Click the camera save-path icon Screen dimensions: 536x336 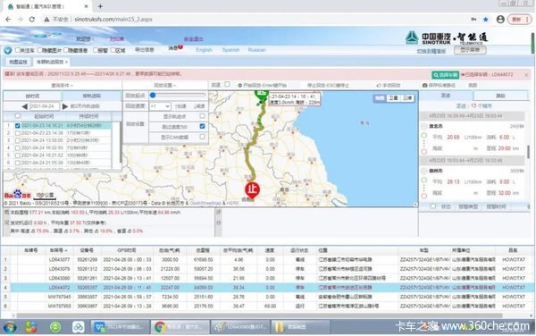coord(425,85)
